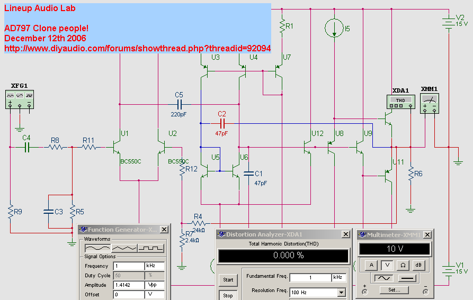The image size is (473, 300).
Task: Close the Multimeter window
Action: [x=427, y=234]
